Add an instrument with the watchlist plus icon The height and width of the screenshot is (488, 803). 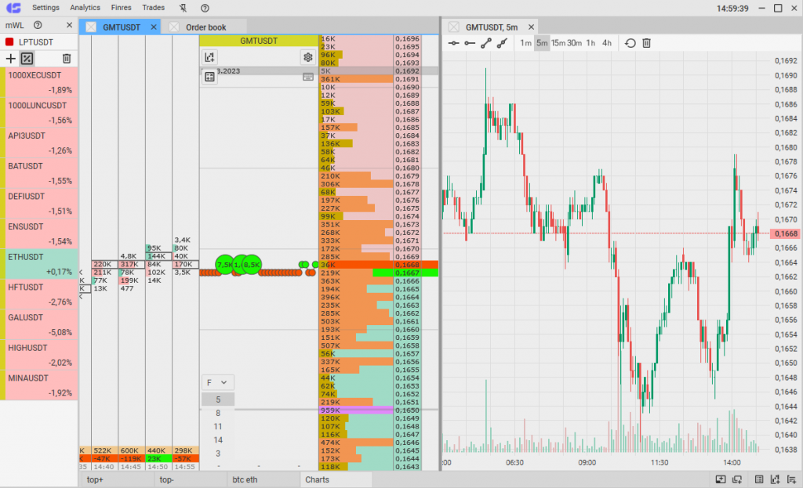[x=10, y=58]
